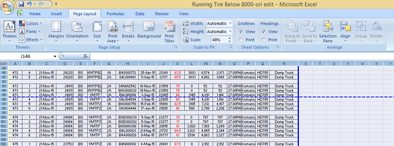Image resolution: width=394 pixels, height=146 pixels.
Task: Open Print Titles settings
Action: click(x=169, y=31)
